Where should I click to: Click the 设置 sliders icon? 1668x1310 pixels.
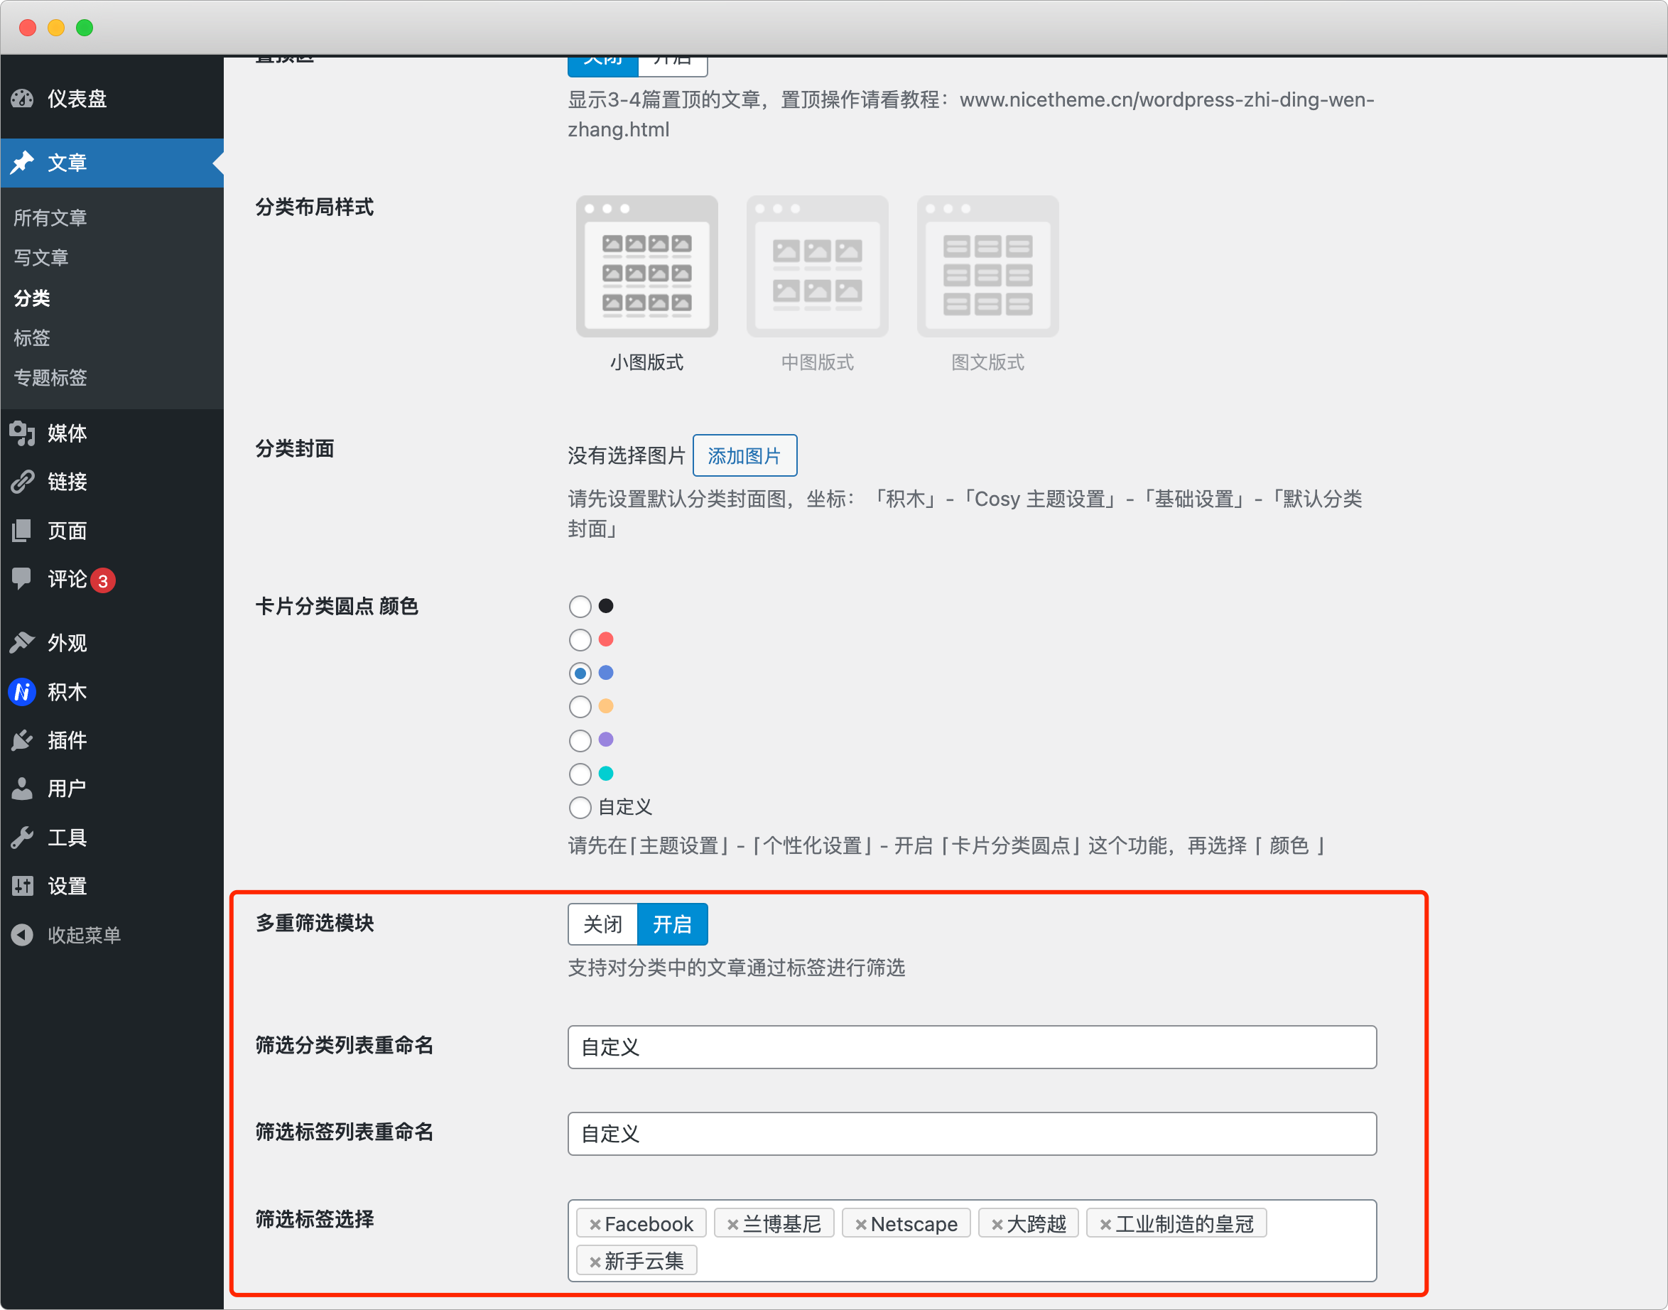(22, 886)
